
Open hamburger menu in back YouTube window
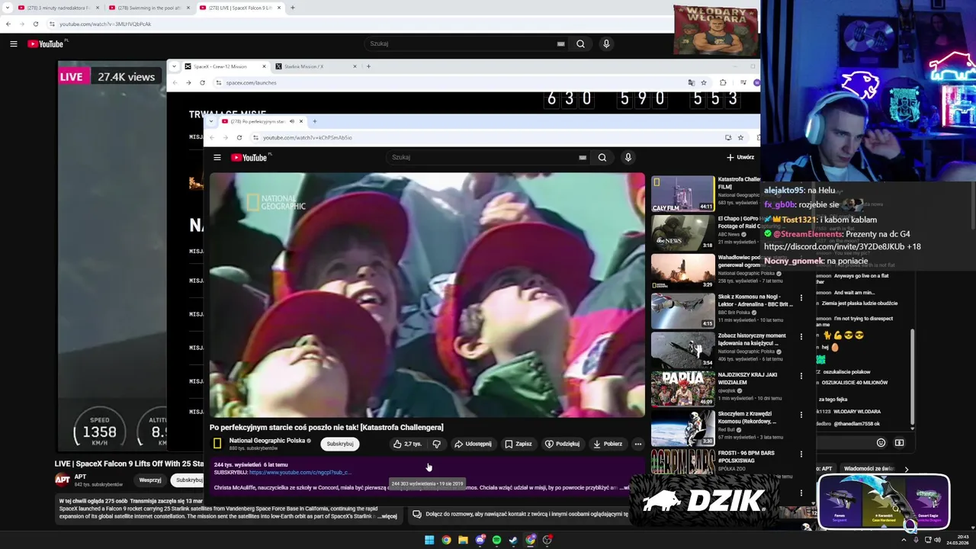[13, 43]
